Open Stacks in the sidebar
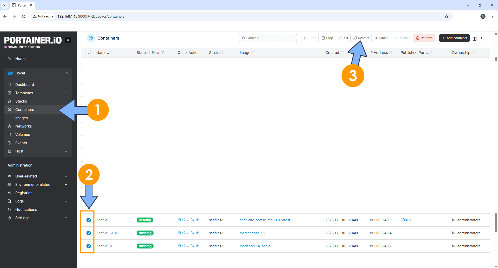 click(x=21, y=101)
